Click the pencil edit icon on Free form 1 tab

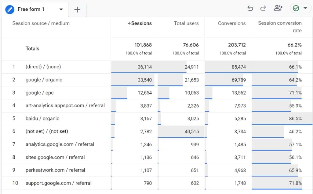pyautogui.click(x=9, y=9)
